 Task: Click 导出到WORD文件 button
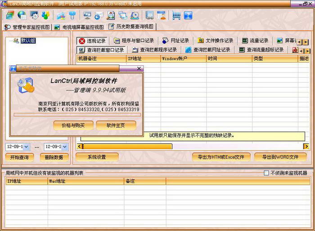(x=280, y=157)
